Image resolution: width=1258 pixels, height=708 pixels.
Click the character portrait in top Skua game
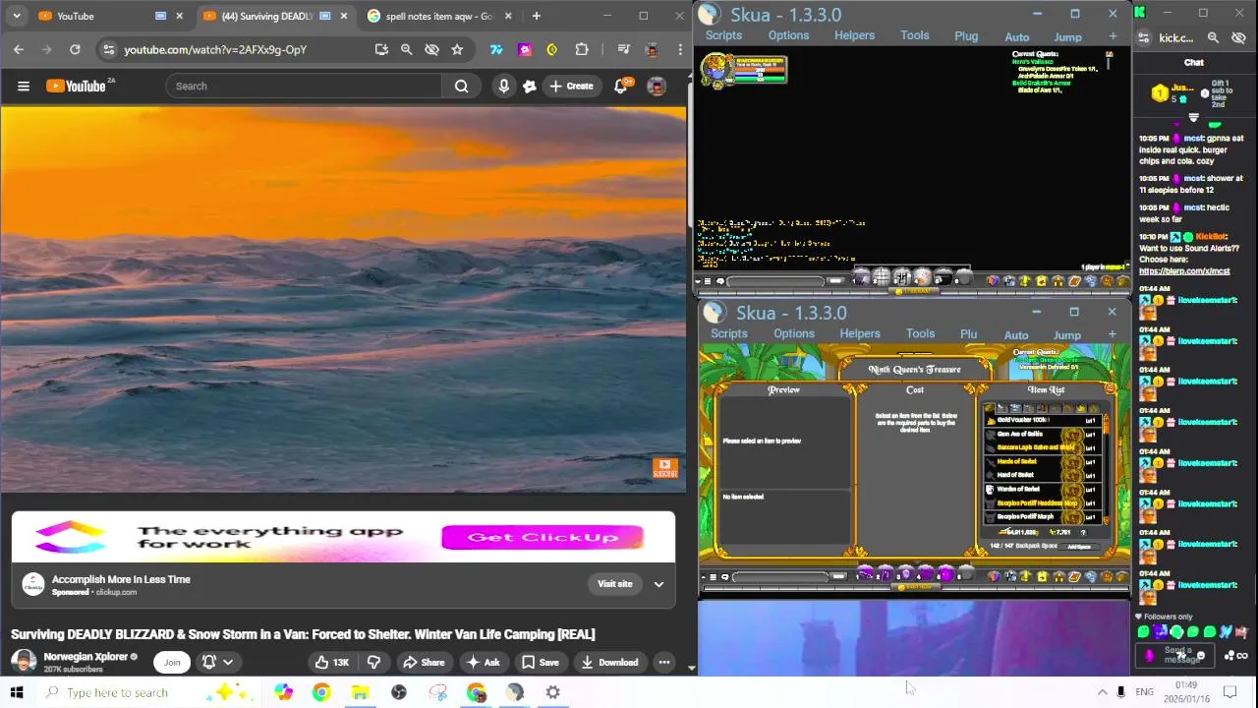715,70
